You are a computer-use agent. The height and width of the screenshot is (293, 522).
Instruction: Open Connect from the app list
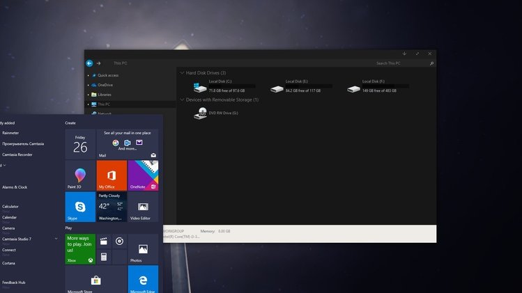[x=9, y=250]
